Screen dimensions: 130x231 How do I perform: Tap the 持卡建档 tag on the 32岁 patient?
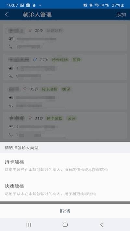coord(49,89)
